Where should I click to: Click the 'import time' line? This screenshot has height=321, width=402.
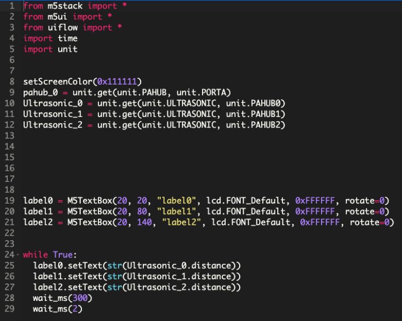(50, 39)
